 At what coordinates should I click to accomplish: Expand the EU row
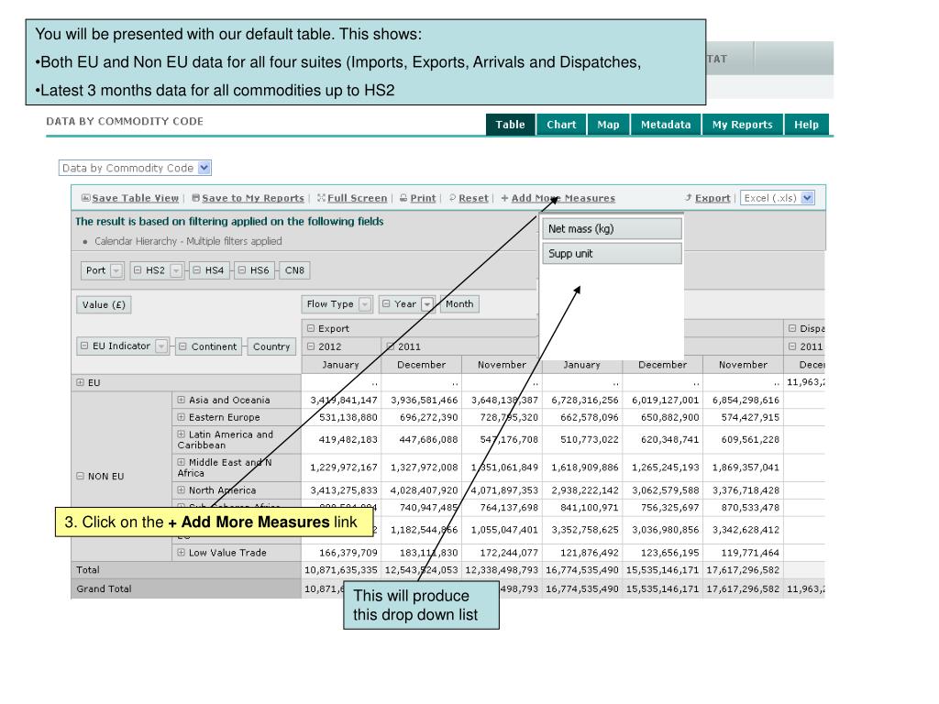[x=81, y=382]
